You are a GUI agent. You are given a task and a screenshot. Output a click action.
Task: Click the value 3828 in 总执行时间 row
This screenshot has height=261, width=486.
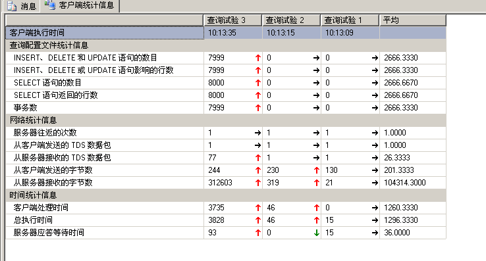tap(216, 220)
